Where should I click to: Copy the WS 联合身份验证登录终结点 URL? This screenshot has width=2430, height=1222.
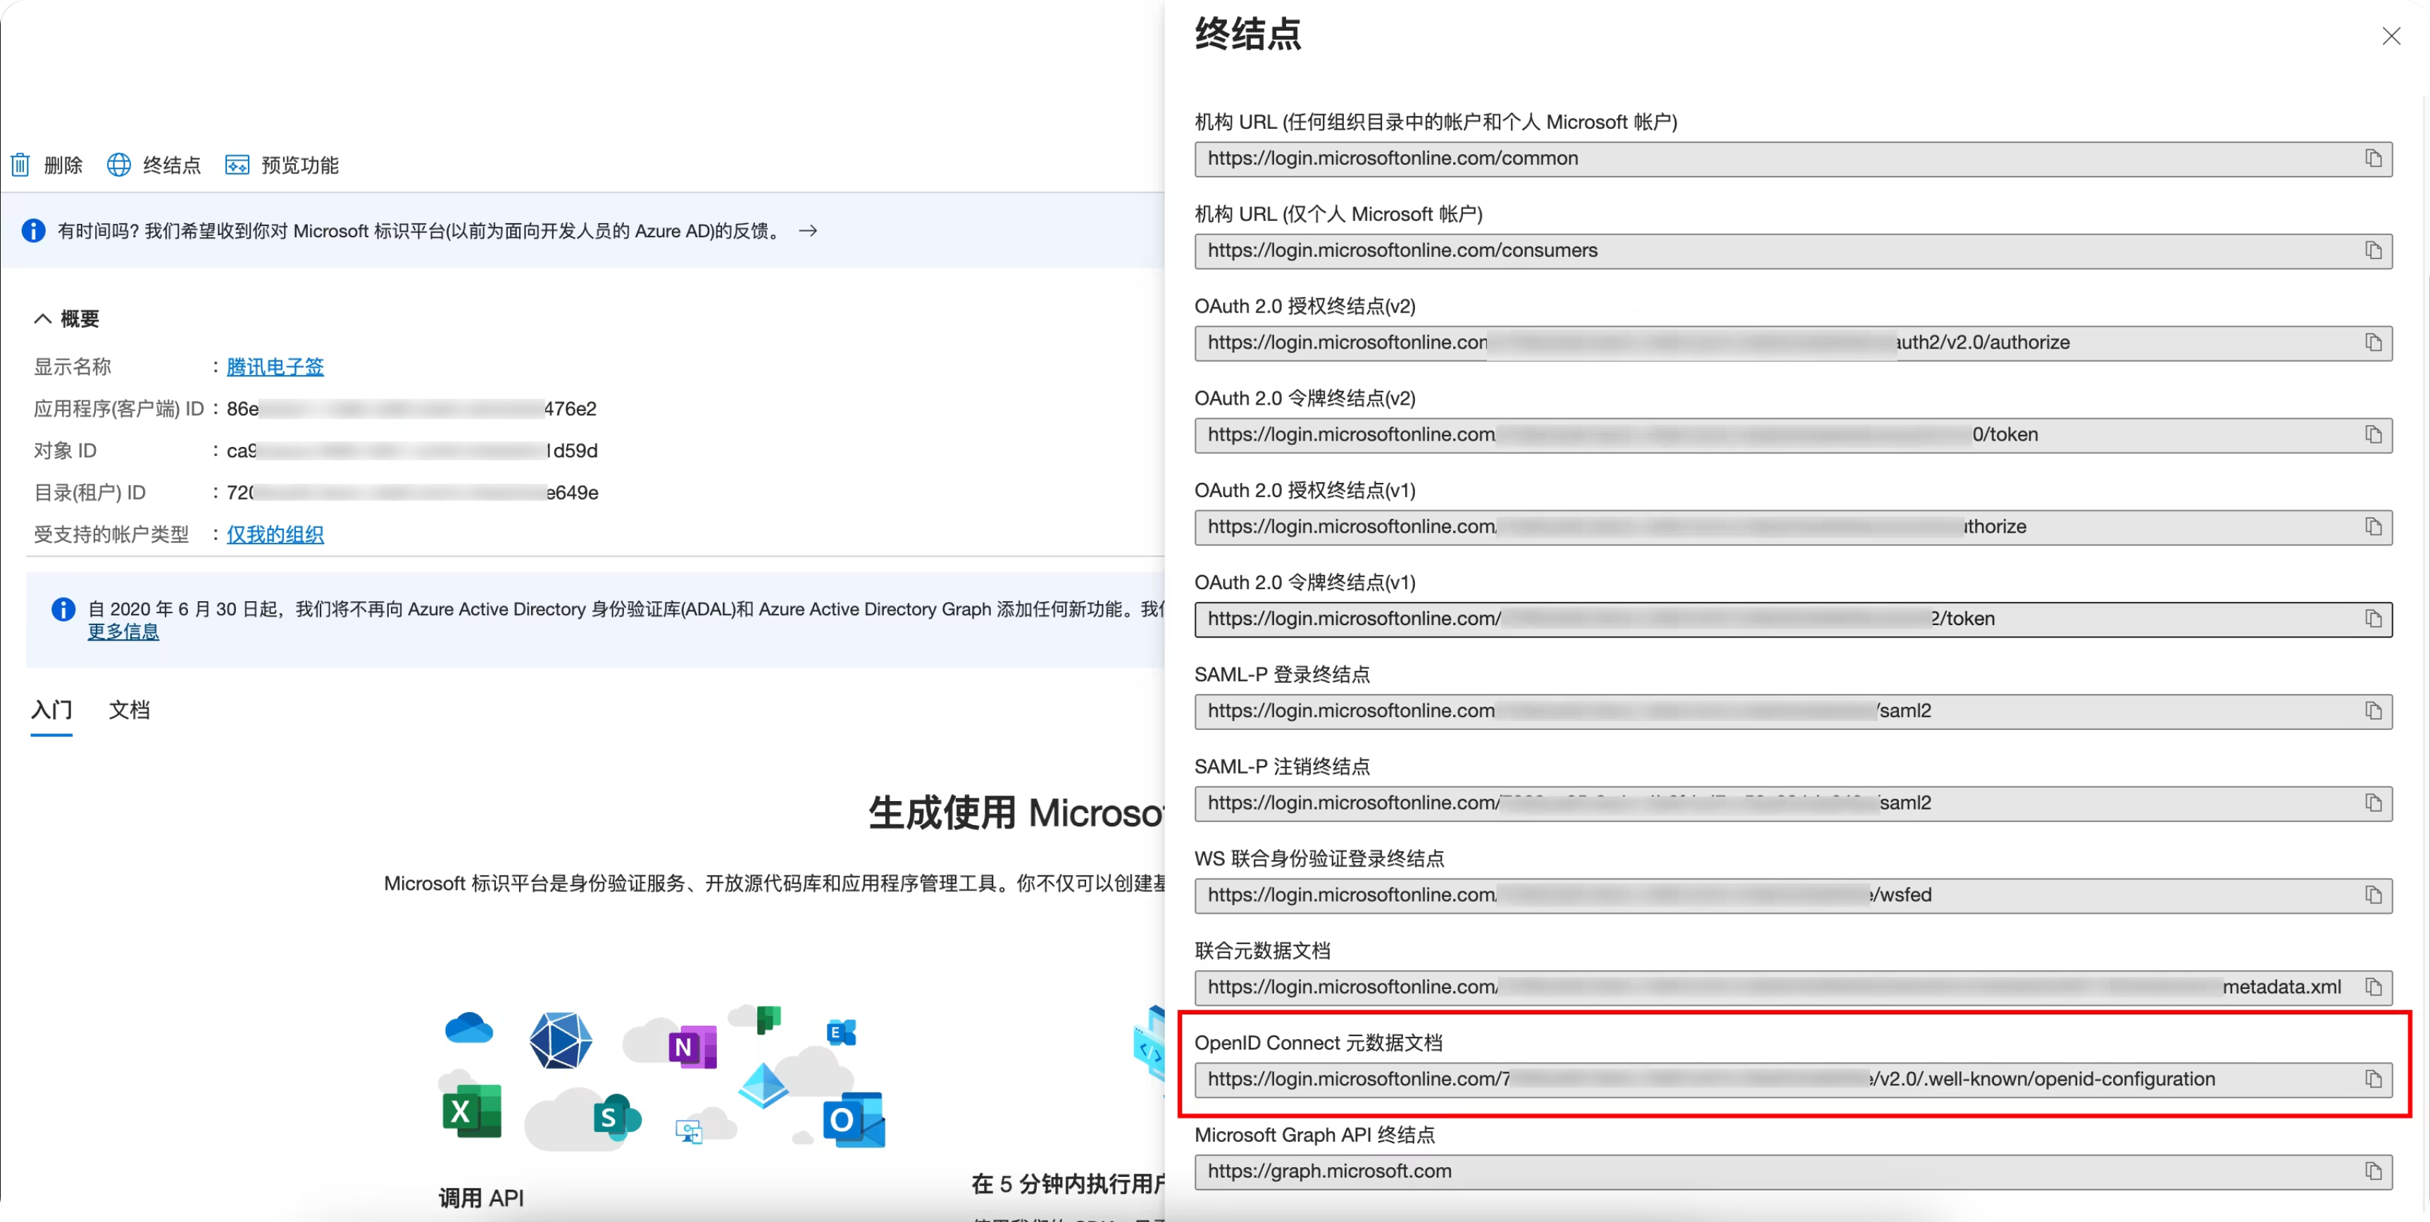pyautogui.click(x=2374, y=895)
